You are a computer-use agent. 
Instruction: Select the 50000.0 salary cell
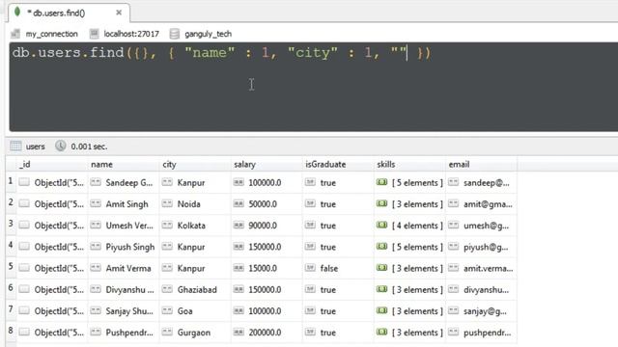coord(267,204)
